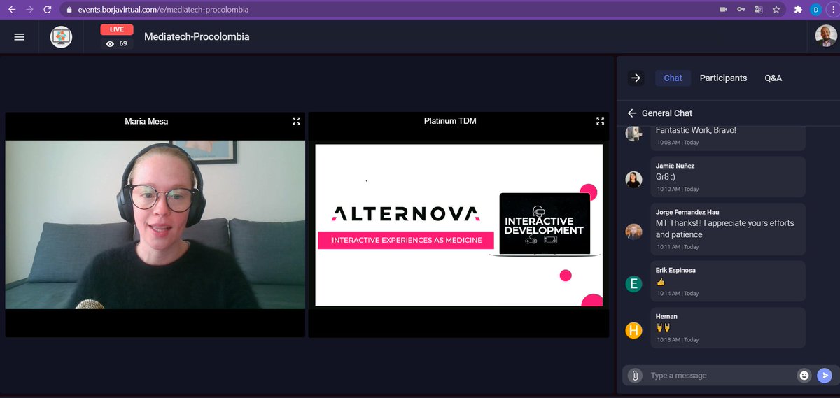Click the viewer count eye icon
This screenshot has height=398, width=840.
pos(110,44)
